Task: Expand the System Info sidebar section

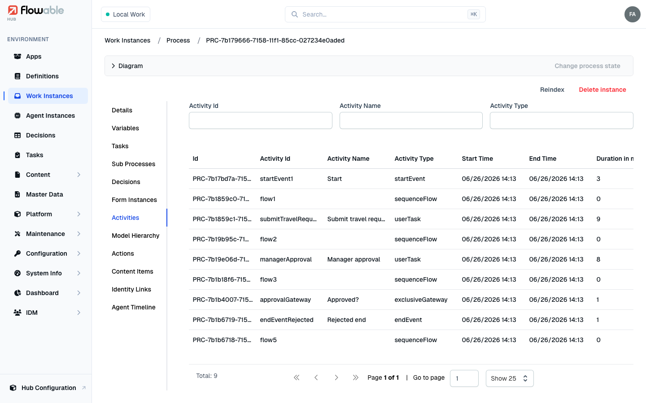Action: 79,273
